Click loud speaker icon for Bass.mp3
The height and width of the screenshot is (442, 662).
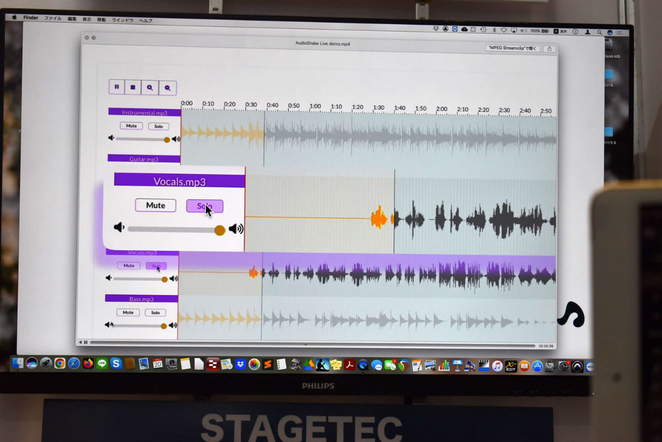pos(173,326)
